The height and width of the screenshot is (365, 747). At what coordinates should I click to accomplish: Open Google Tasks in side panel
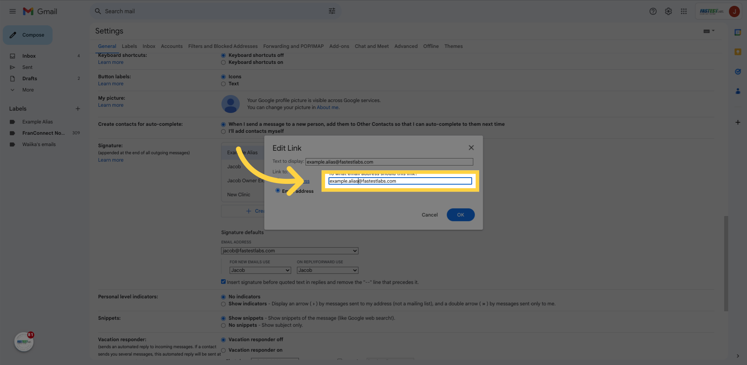(738, 72)
